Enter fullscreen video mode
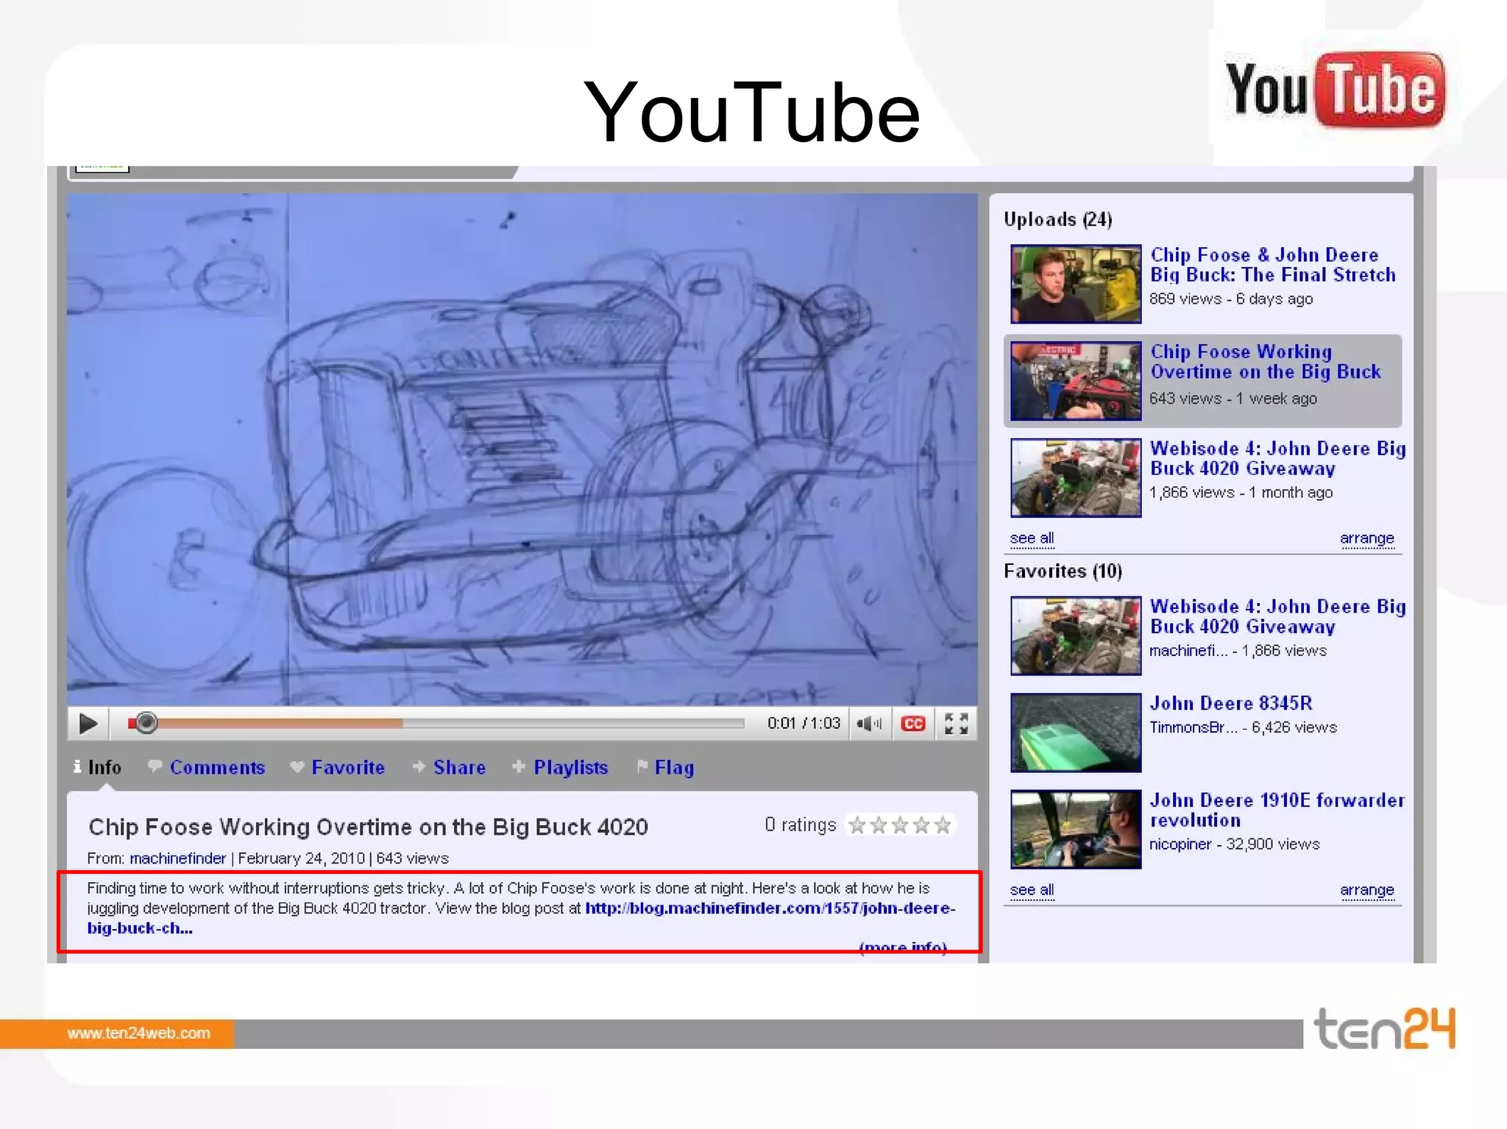The height and width of the screenshot is (1129, 1507). [956, 724]
